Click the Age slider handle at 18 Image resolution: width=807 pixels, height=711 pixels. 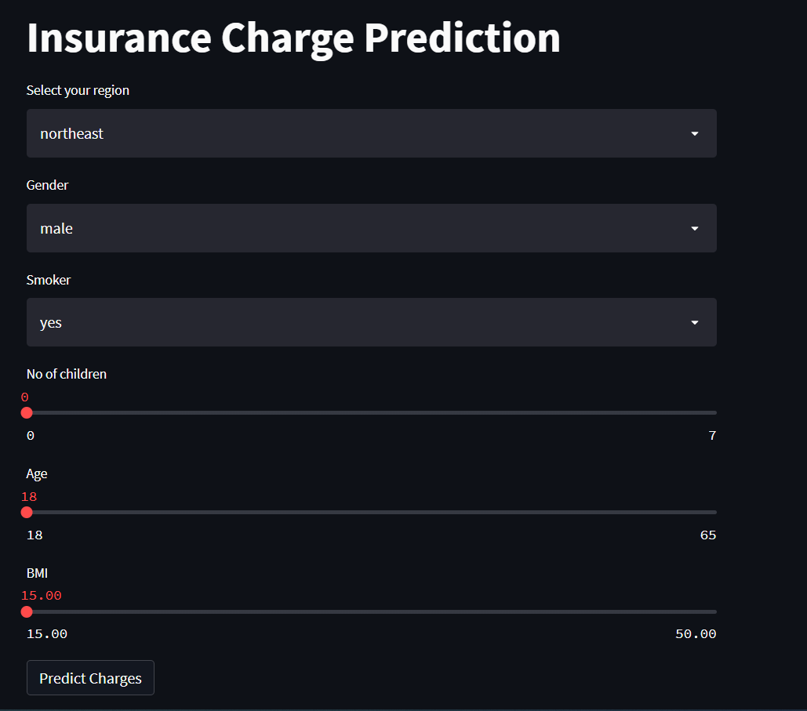pos(27,512)
